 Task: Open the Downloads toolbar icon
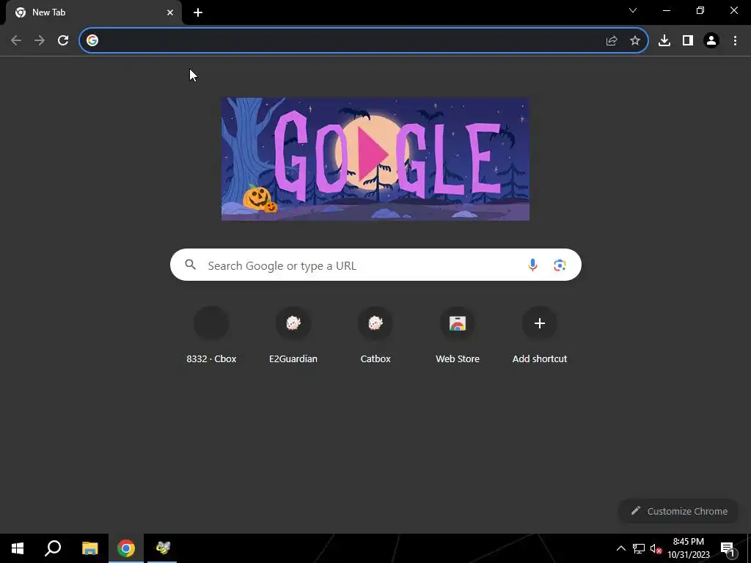coord(664,41)
